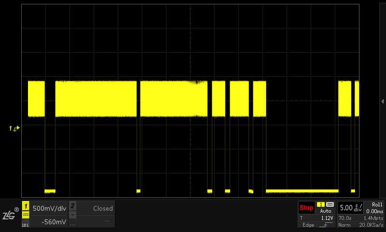Click the channel 2 coupling icon
Viewport: 386px width, 232px height.
[x=72, y=215]
